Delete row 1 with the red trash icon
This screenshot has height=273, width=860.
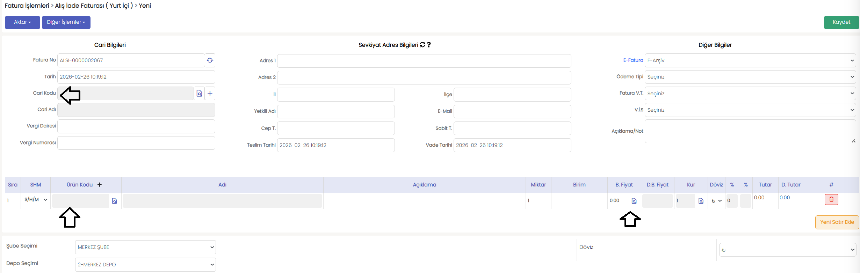tap(831, 199)
